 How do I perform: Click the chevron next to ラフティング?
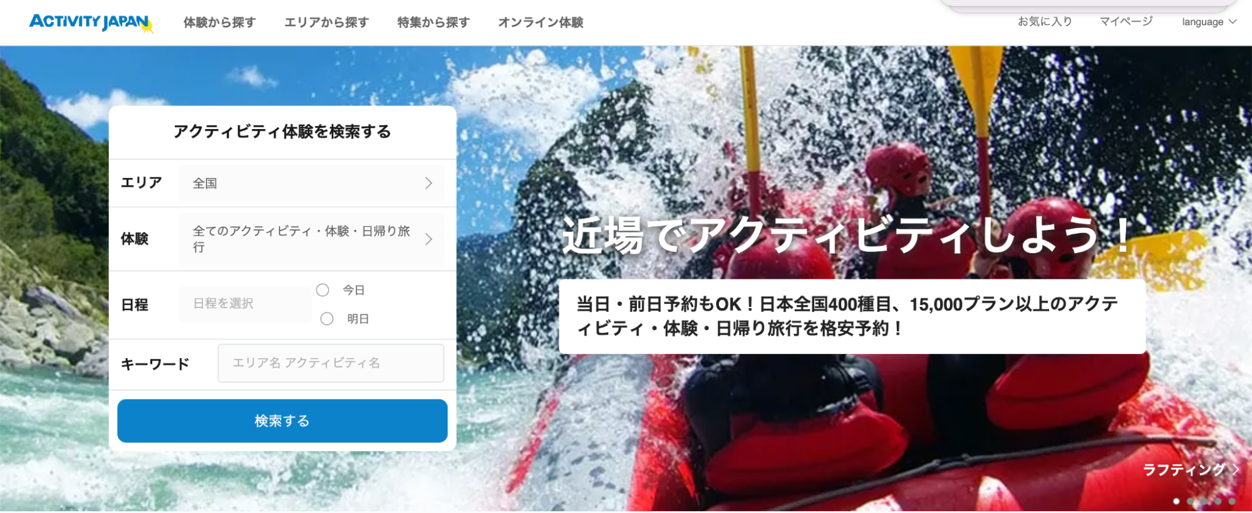point(1235,470)
